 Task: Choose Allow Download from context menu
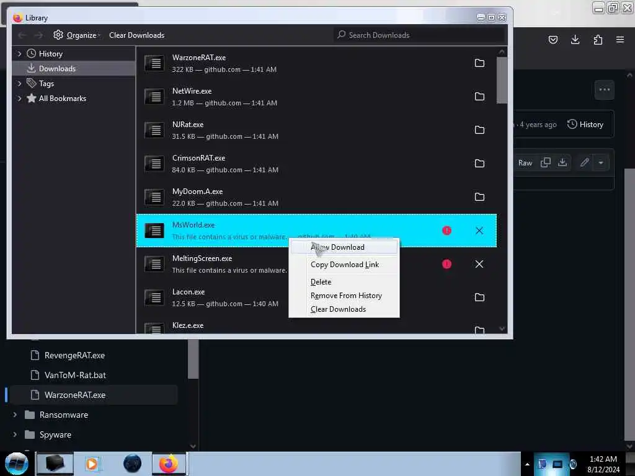tap(344, 247)
